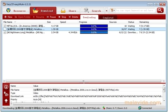Click the 7 d 2 h remaining value
The image size is (168, 112).
tap(147, 32)
